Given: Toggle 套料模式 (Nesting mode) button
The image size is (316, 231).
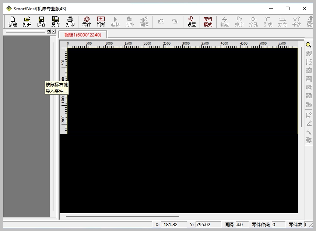Looking at the screenshot, I should pyautogui.click(x=208, y=21).
